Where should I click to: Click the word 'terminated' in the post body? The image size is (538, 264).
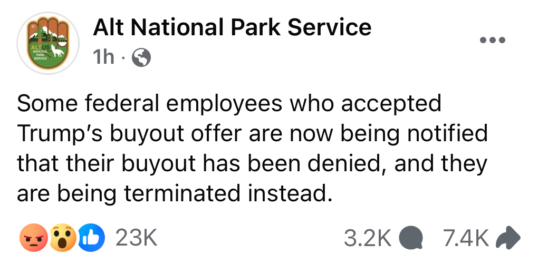tap(182, 193)
